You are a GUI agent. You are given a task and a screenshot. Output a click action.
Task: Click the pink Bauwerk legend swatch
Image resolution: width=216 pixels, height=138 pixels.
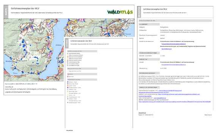[x=67, y=77]
